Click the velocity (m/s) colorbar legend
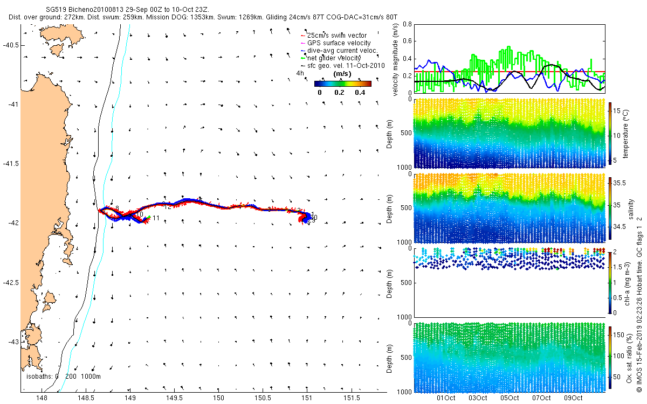647x404 pixels. (x=343, y=83)
